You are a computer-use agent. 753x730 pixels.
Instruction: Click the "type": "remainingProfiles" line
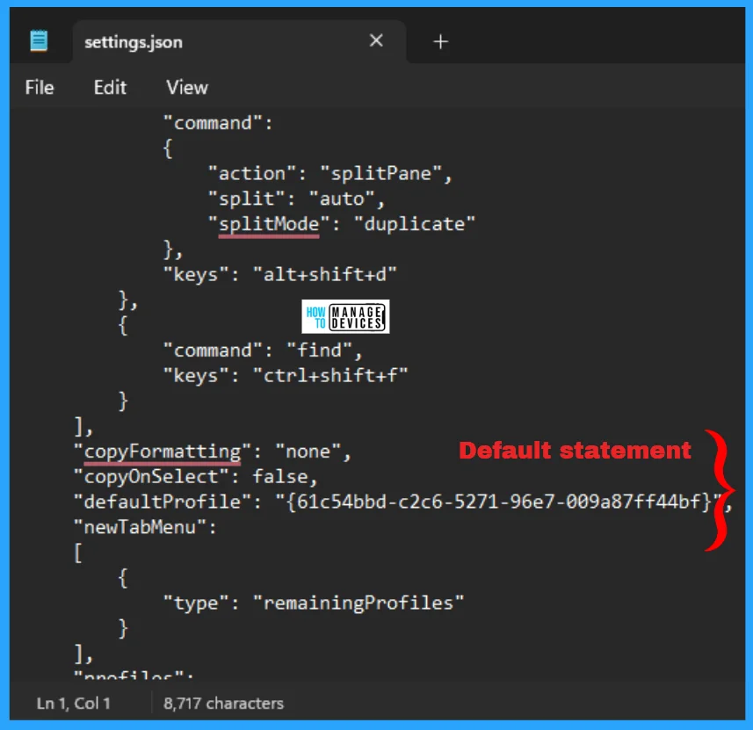tap(314, 604)
